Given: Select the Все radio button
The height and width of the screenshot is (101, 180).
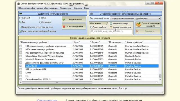Looking at the screenshot, I should tap(20, 22).
